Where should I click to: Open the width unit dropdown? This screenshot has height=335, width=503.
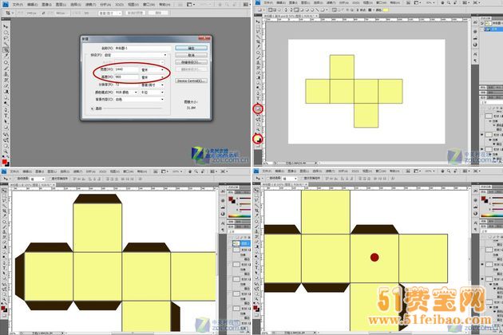[x=153, y=70]
